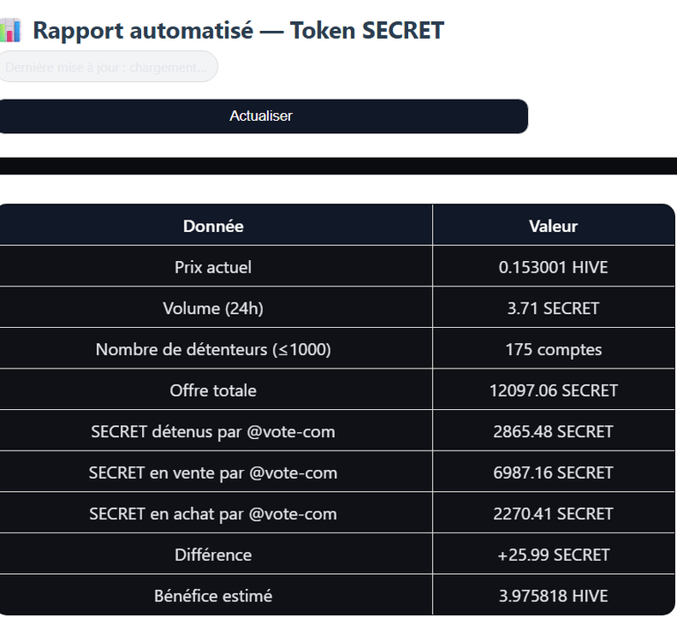Select the page title Rapport automatisé heading
Viewport: 677px width, 618px height.
coord(238,30)
